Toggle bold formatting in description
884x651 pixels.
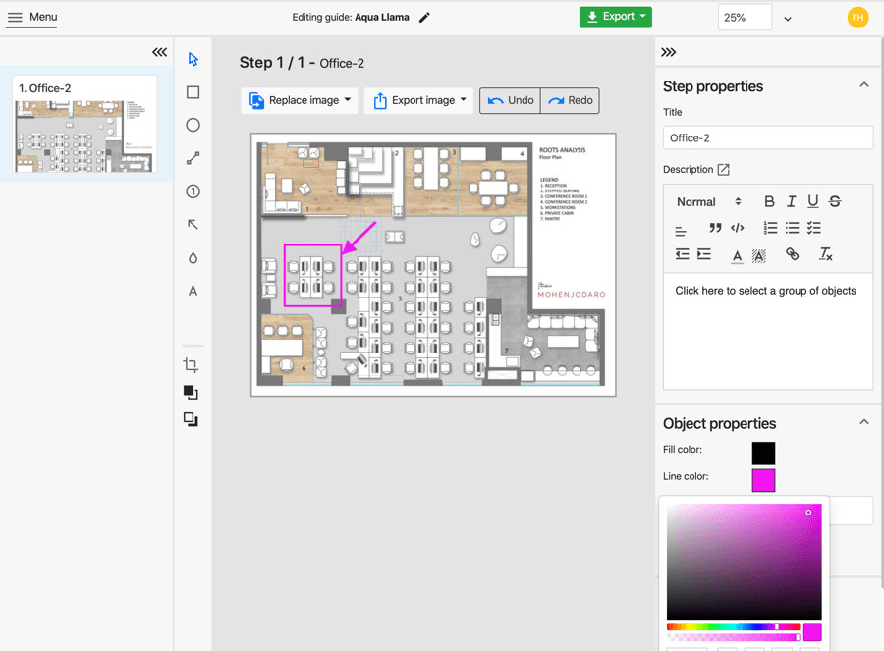[769, 201]
